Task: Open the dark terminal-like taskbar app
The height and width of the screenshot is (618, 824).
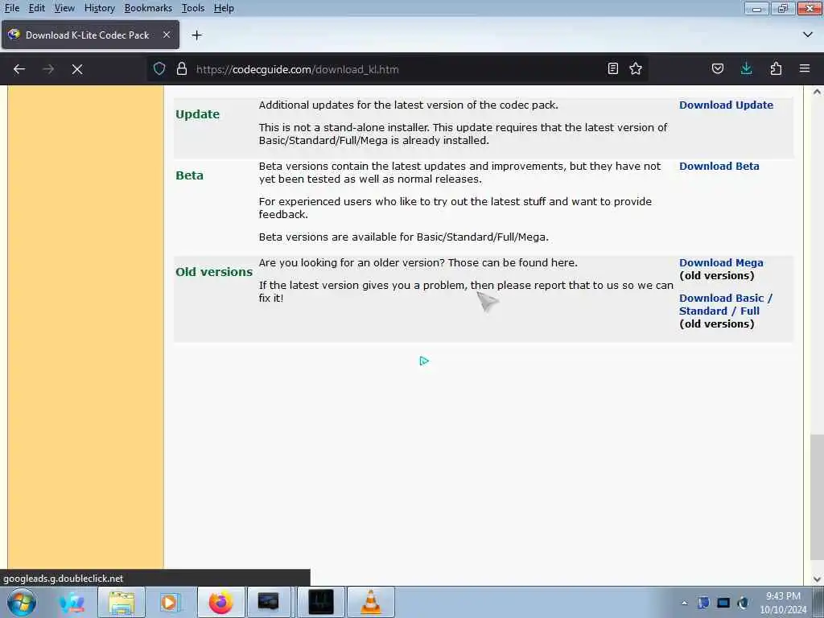Action: click(x=321, y=602)
